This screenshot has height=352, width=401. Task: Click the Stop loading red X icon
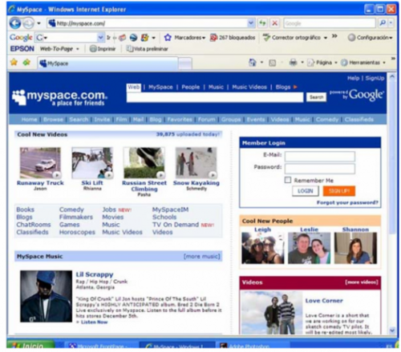pyautogui.click(x=274, y=23)
